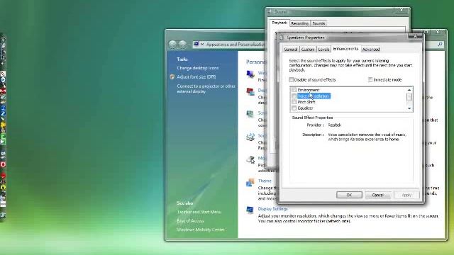Toggle Disable all sound effects checkbox
Image resolution: width=454 pixels, height=255 pixels.
[291, 79]
